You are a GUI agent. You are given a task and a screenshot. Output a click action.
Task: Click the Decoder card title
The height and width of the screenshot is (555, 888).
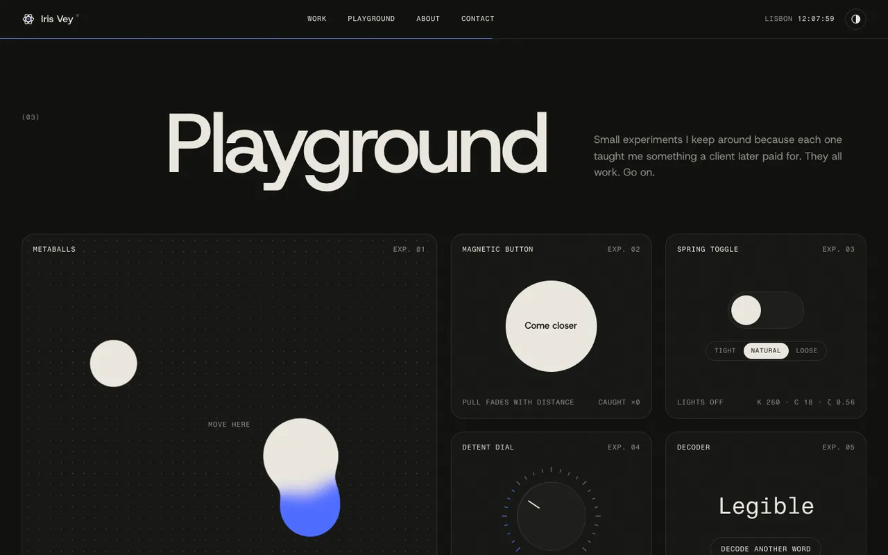(694, 447)
